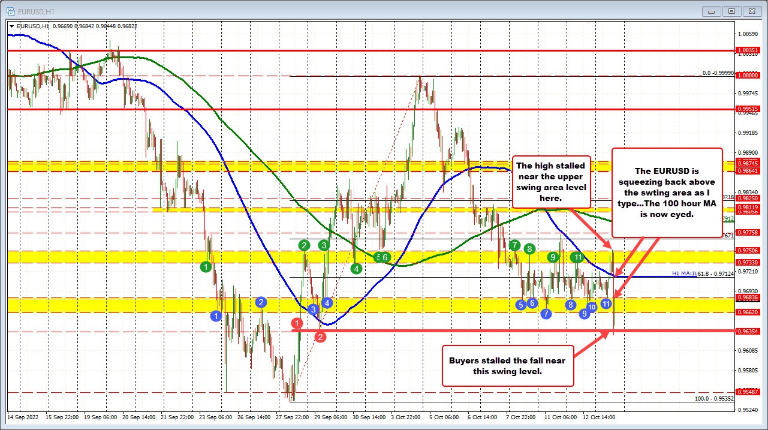Screen dimensions: 768x430
Task: Select the 1.00351 red price label
Action: [747, 50]
